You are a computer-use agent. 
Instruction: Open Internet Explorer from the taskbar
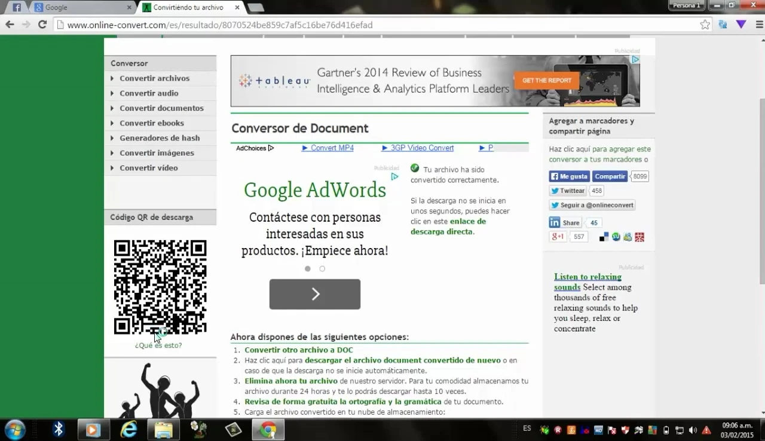(128, 430)
